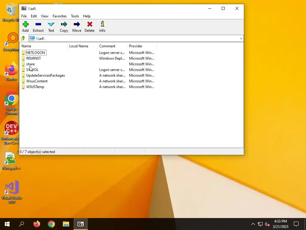Click the Add toolbar icon
306x230 pixels.
[25, 25]
